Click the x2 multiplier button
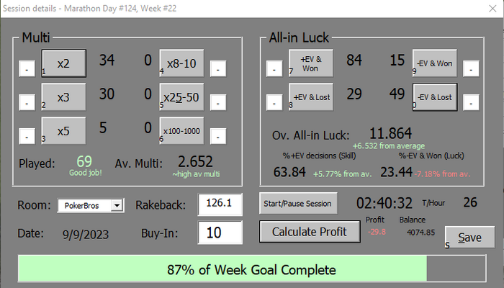This screenshot has width=504, height=288. point(63,63)
